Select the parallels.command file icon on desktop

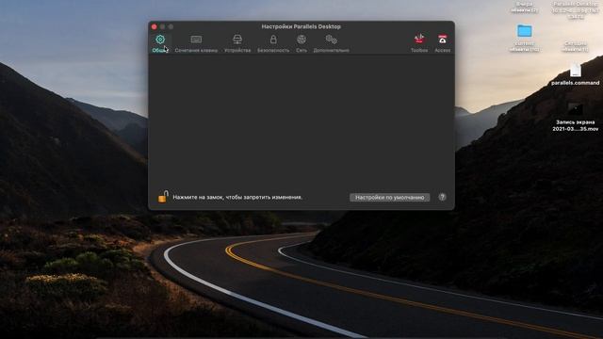(576, 71)
